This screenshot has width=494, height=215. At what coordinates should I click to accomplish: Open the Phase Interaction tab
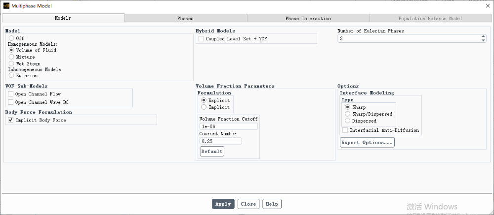pos(308,18)
